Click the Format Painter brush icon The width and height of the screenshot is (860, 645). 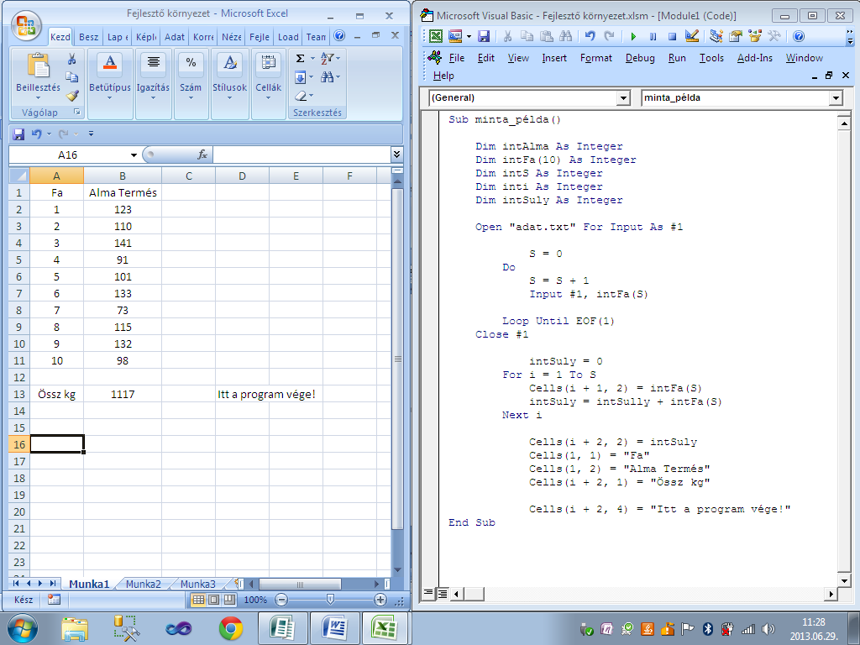coord(72,96)
